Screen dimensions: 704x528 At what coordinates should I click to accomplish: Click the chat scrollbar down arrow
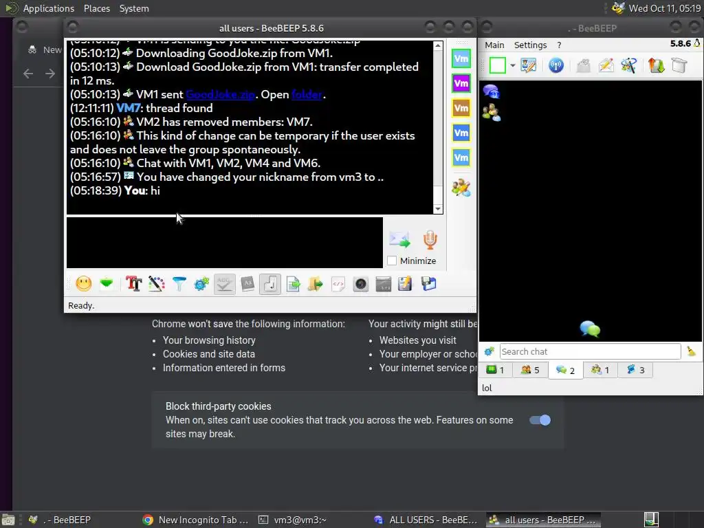tap(438, 209)
